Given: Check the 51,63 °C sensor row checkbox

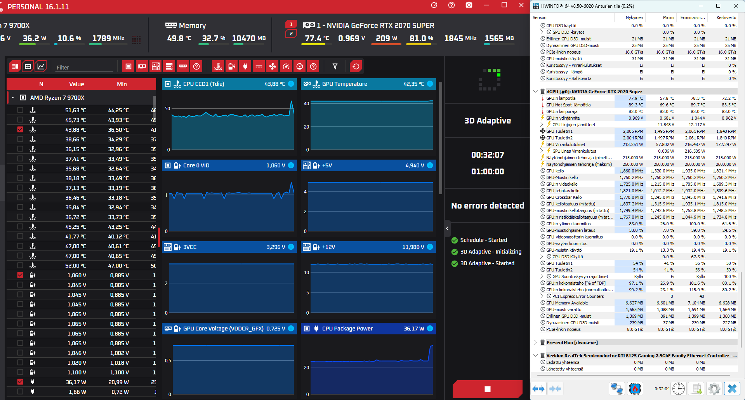Looking at the screenshot, I should click(20, 110).
